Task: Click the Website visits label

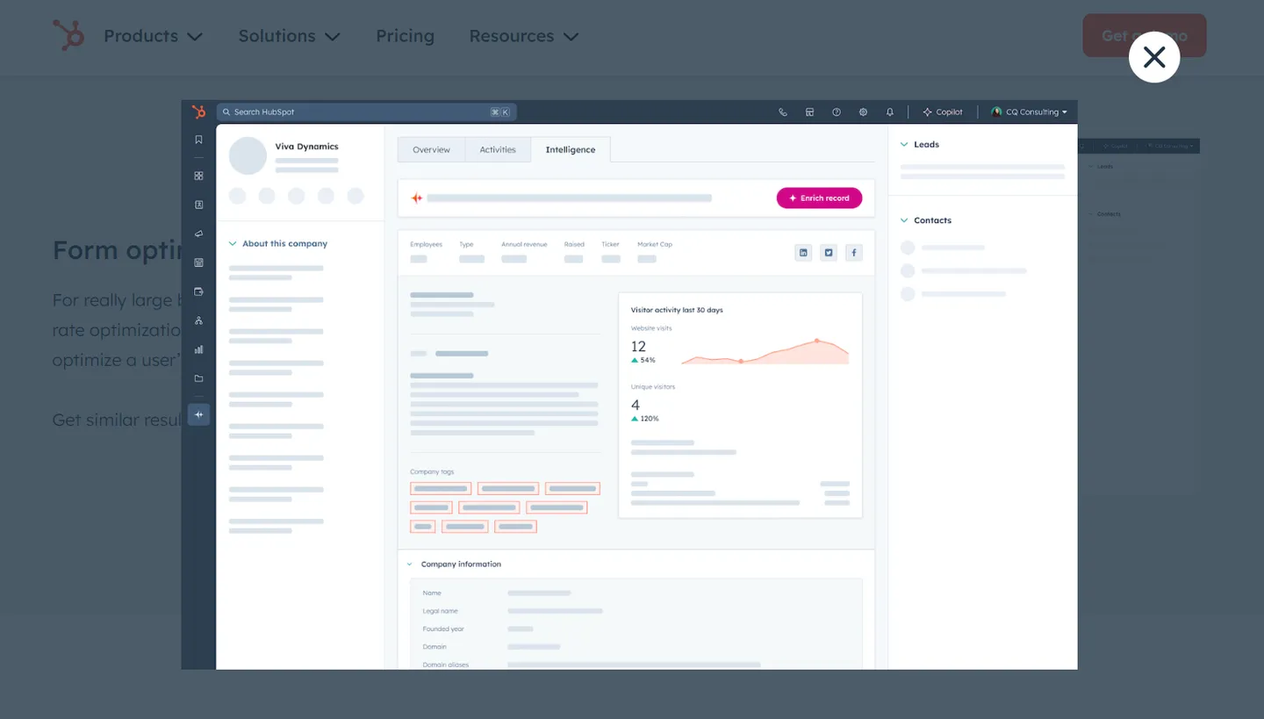Action: (x=651, y=328)
